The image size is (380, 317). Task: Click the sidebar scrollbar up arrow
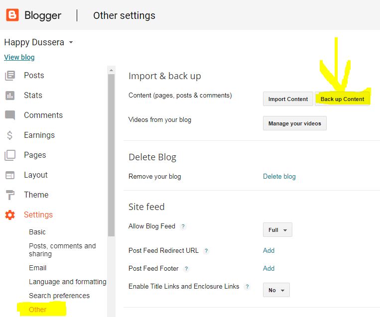(111, 70)
